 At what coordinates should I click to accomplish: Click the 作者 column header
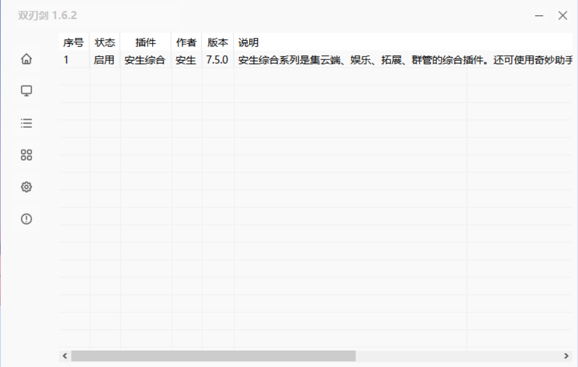(x=185, y=42)
